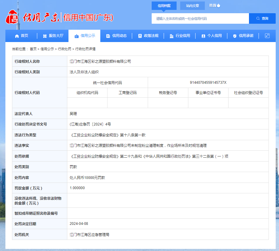This screenshot has width=279, height=251.
Task: Click document number (江海)应急罚〔2024〕4号
Action: point(90,124)
